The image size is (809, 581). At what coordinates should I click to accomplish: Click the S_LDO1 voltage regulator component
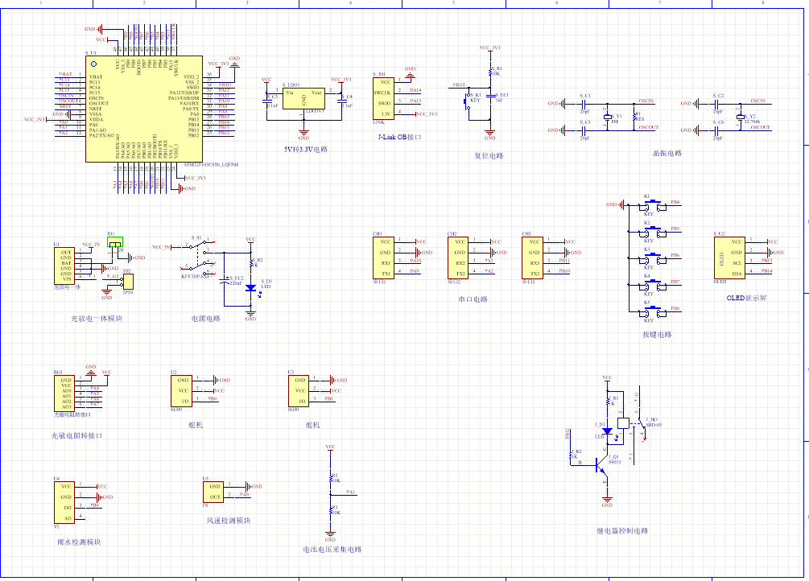pos(303,103)
